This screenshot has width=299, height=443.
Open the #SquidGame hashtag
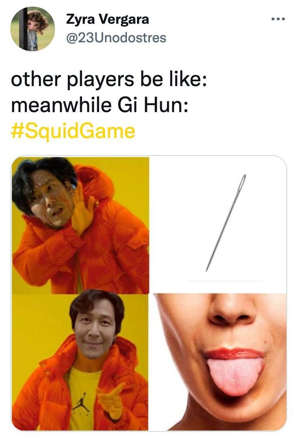pyautogui.click(x=73, y=131)
